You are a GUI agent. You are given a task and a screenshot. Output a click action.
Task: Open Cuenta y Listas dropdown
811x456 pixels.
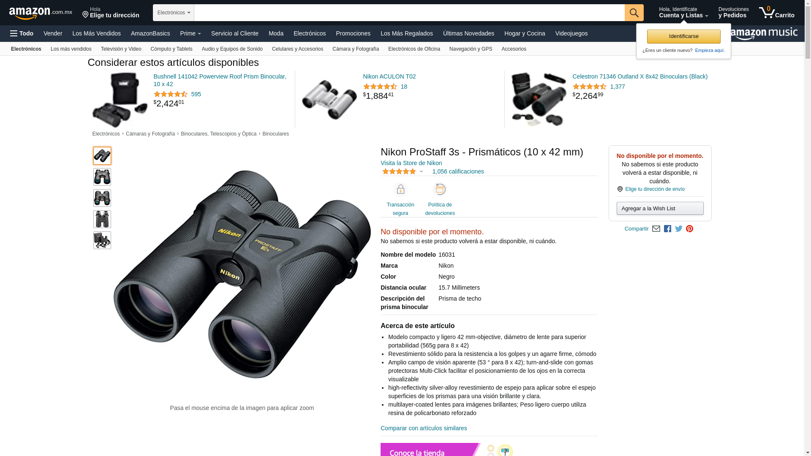coord(683,13)
